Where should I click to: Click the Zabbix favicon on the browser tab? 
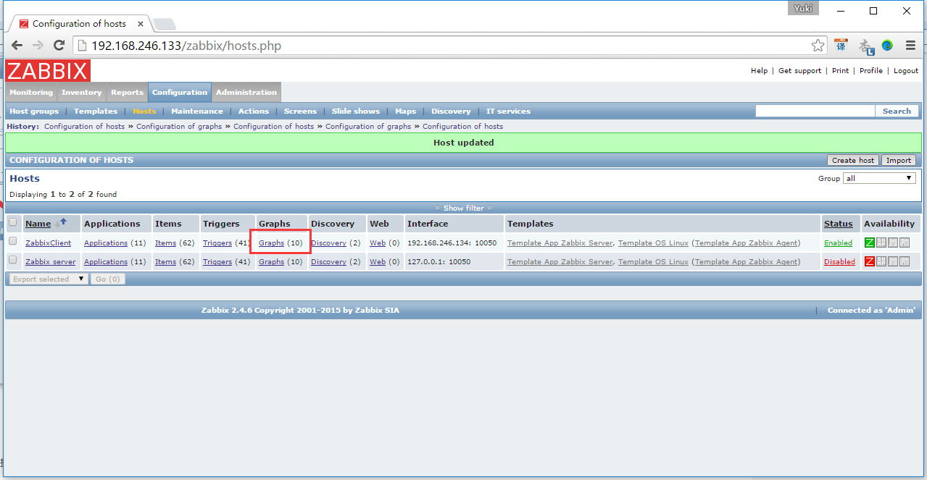[x=24, y=24]
